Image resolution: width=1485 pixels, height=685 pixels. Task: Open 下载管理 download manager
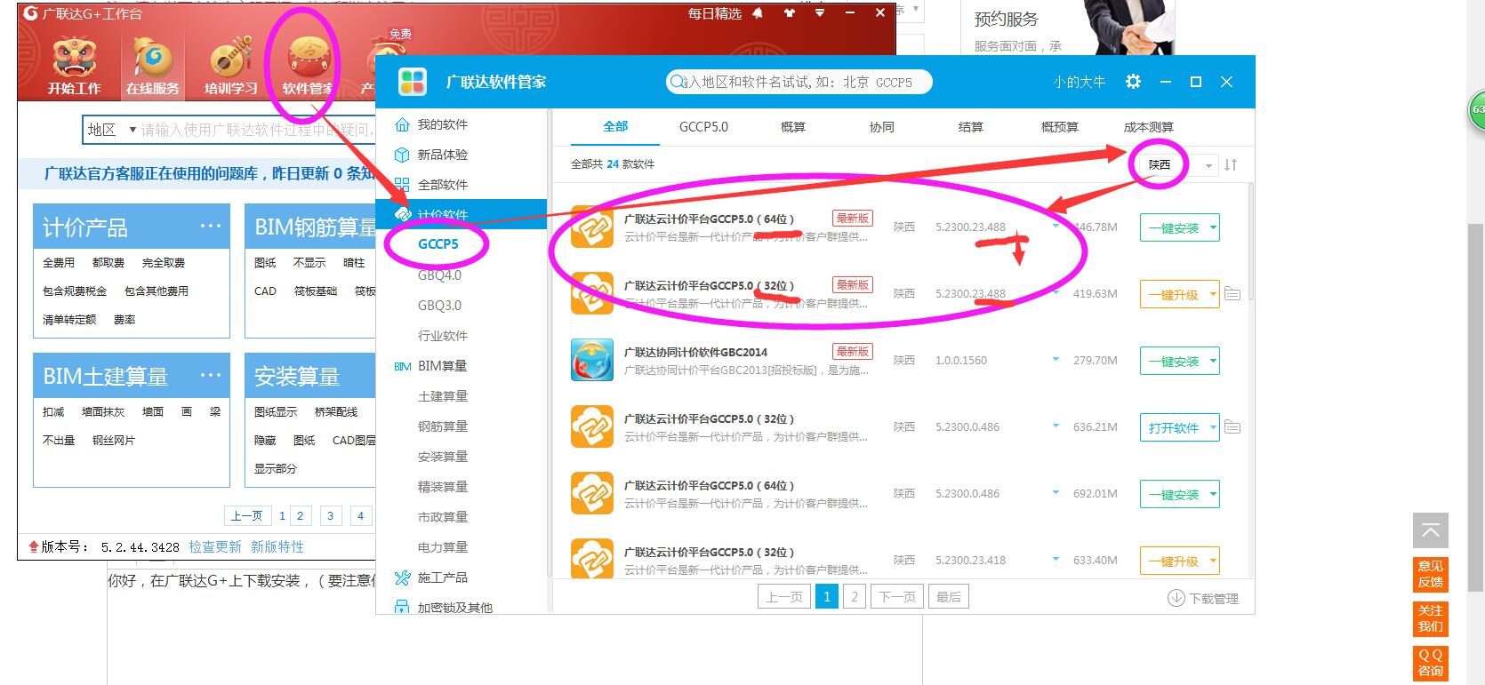tap(1203, 599)
